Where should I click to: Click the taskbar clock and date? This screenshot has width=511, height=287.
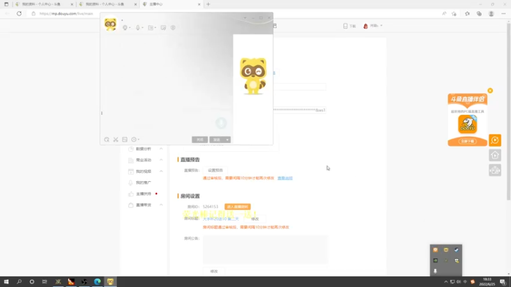click(487, 282)
